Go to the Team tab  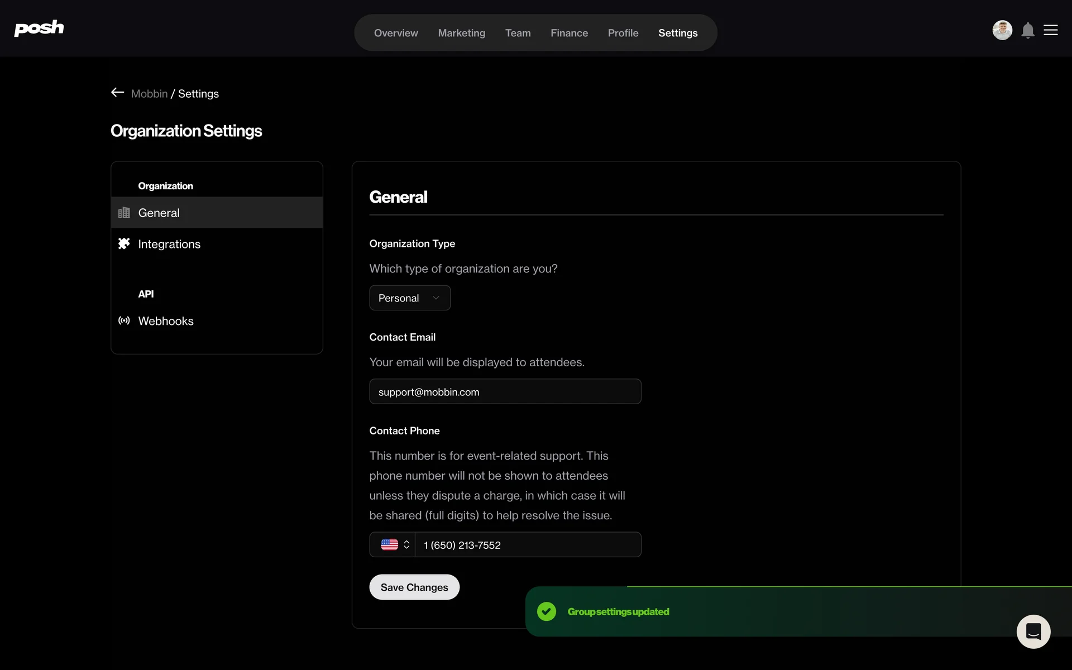pyautogui.click(x=518, y=33)
